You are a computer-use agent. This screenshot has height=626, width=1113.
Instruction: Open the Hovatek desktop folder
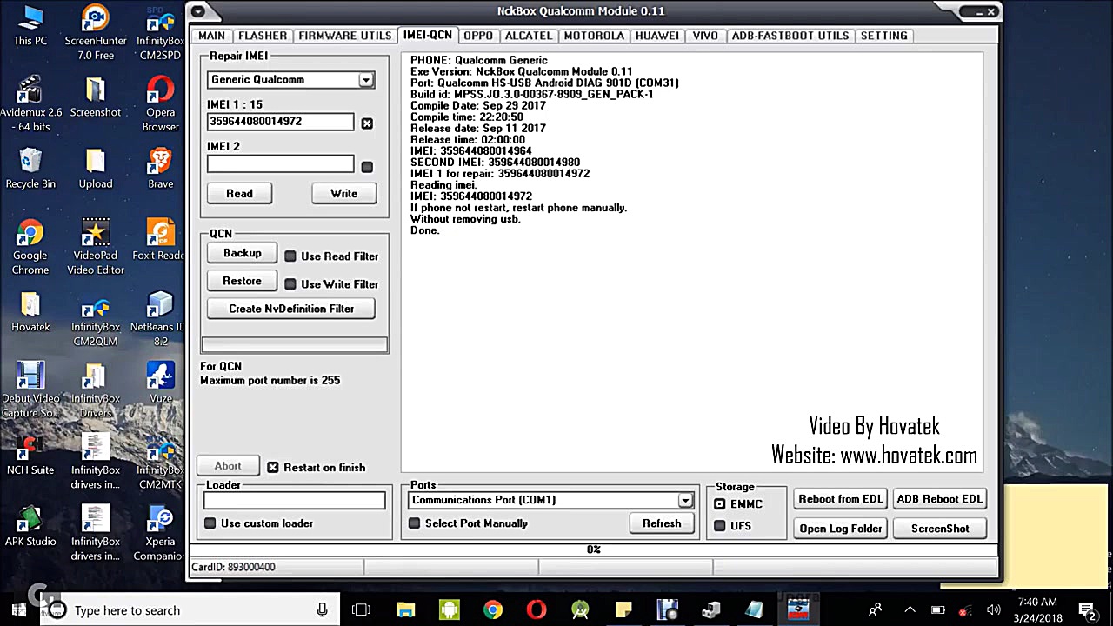[30, 312]
